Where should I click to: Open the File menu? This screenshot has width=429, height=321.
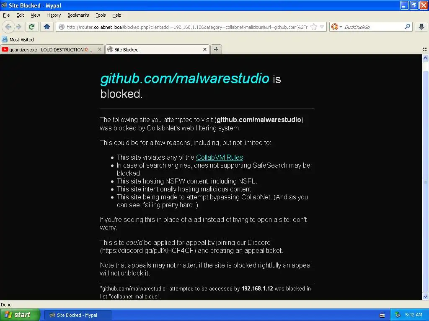click(6, 15)
